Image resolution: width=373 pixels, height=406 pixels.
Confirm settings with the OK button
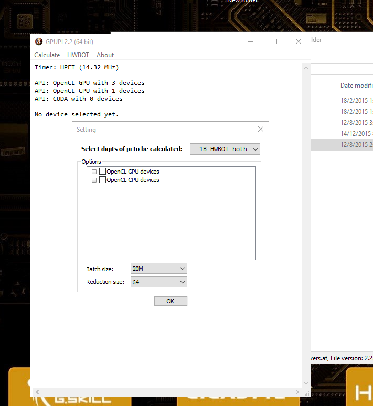coord(170,301)
